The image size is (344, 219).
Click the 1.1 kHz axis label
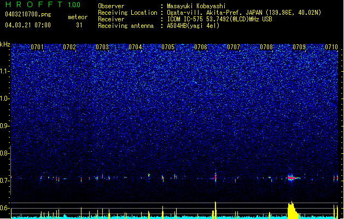point(5,71)
